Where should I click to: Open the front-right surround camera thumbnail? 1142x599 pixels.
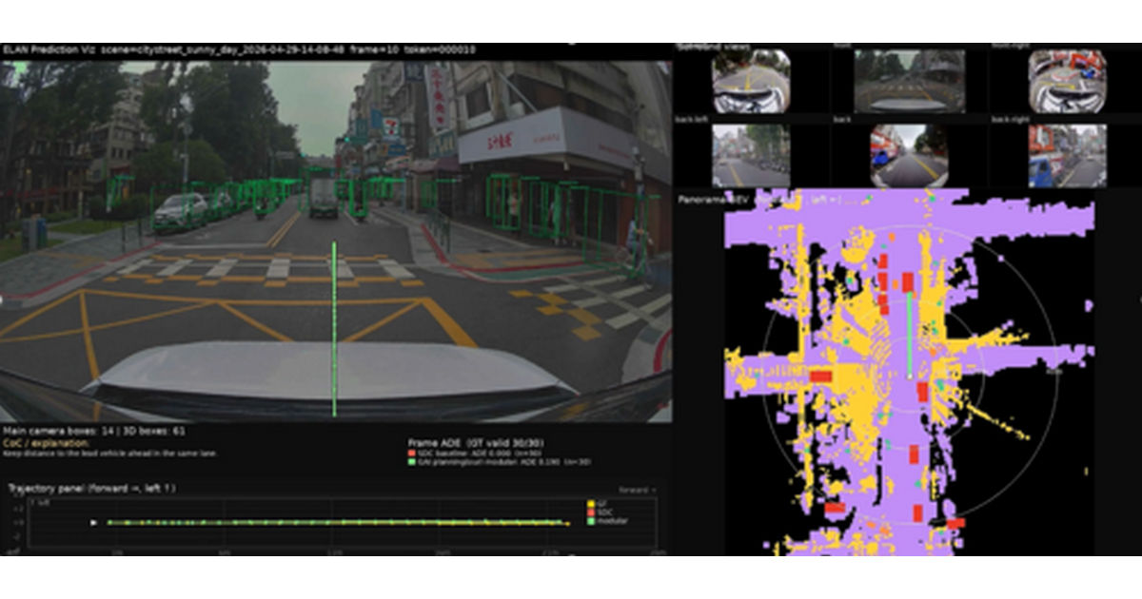[1067, 81]
